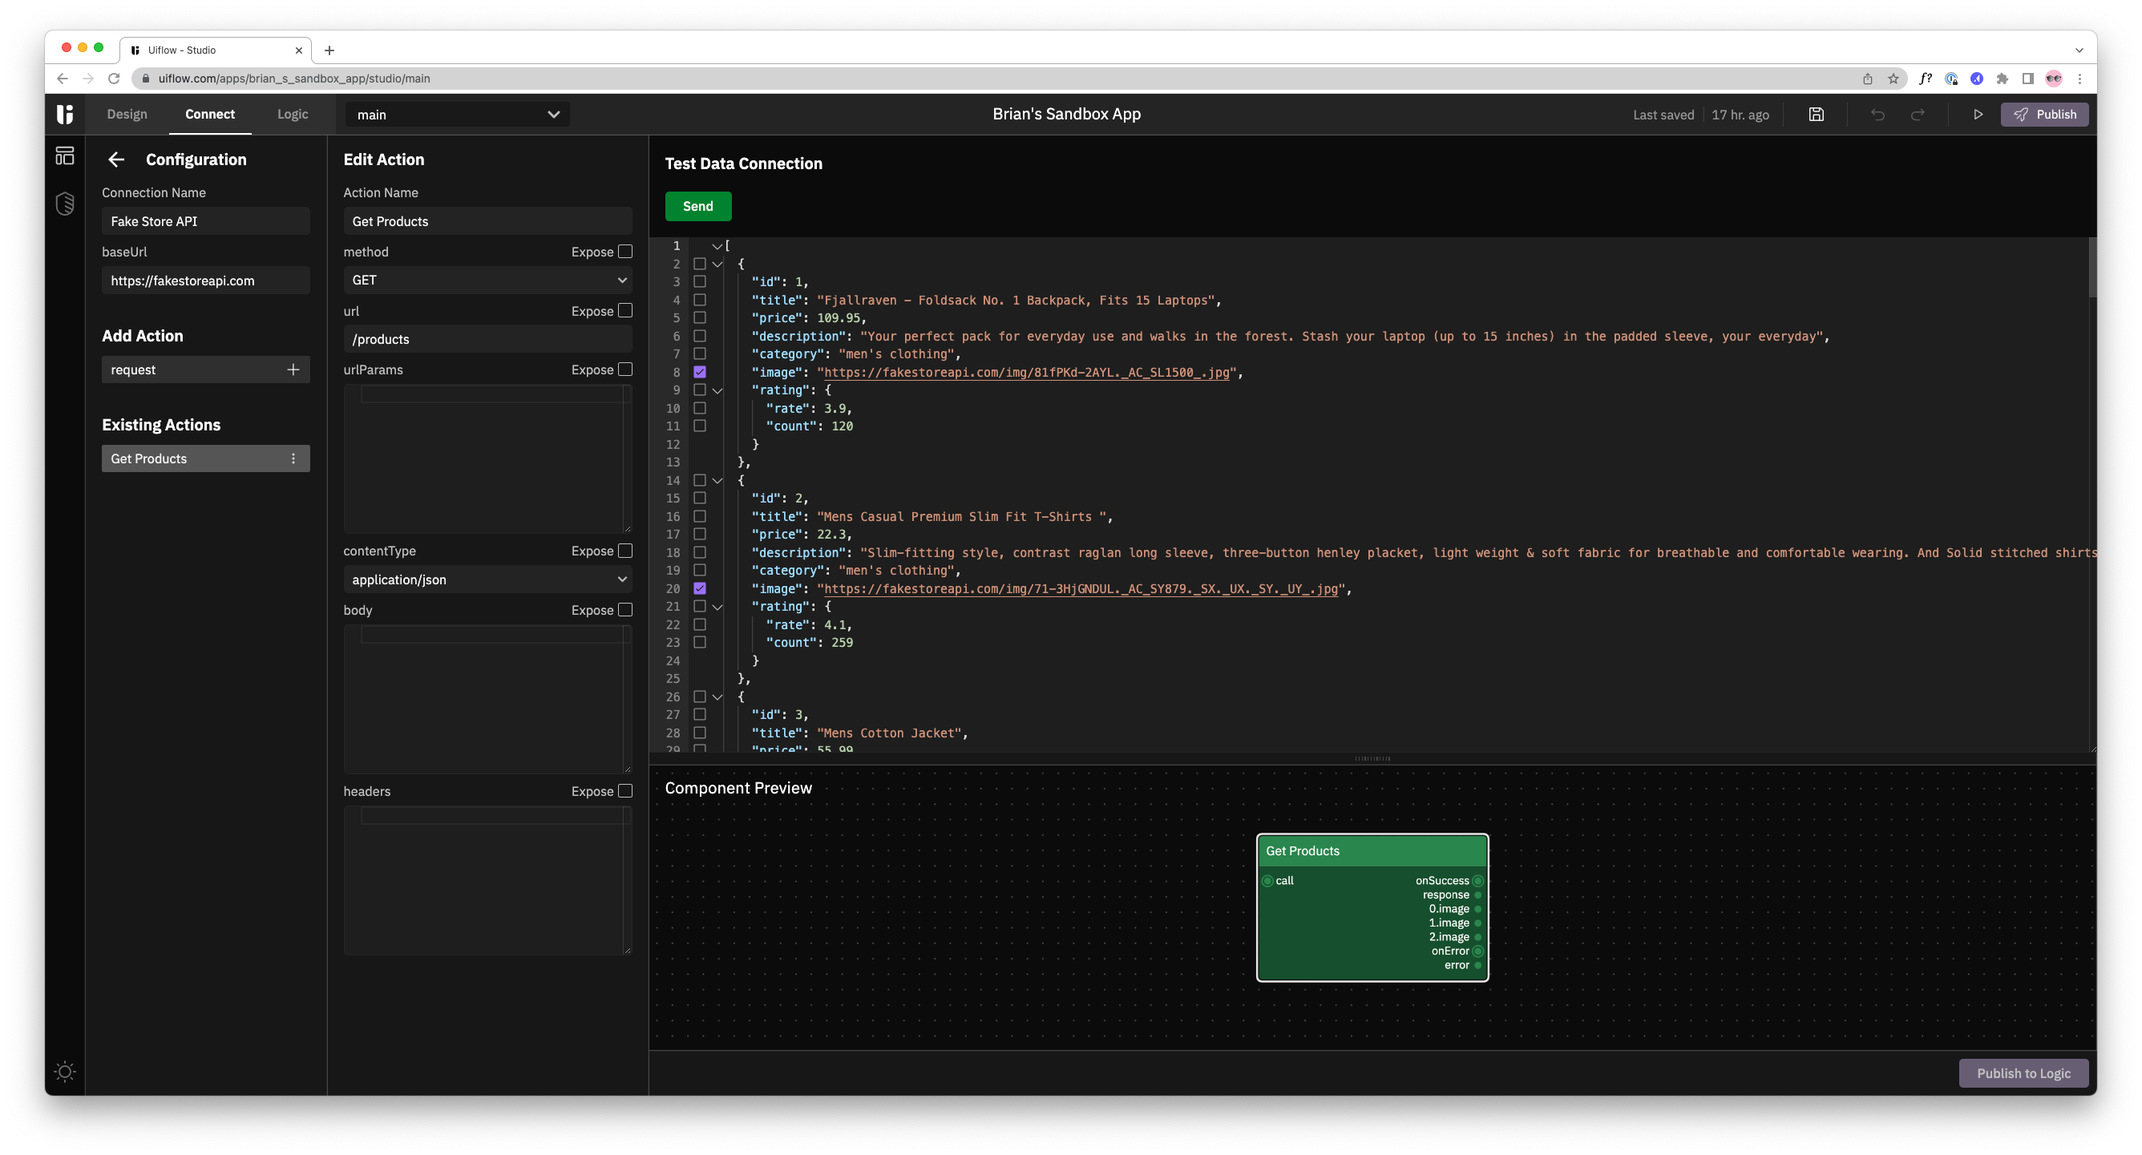Collapse the object on line 26
Viewport: 2142px width, 1155px height.
tap(717, 697)
